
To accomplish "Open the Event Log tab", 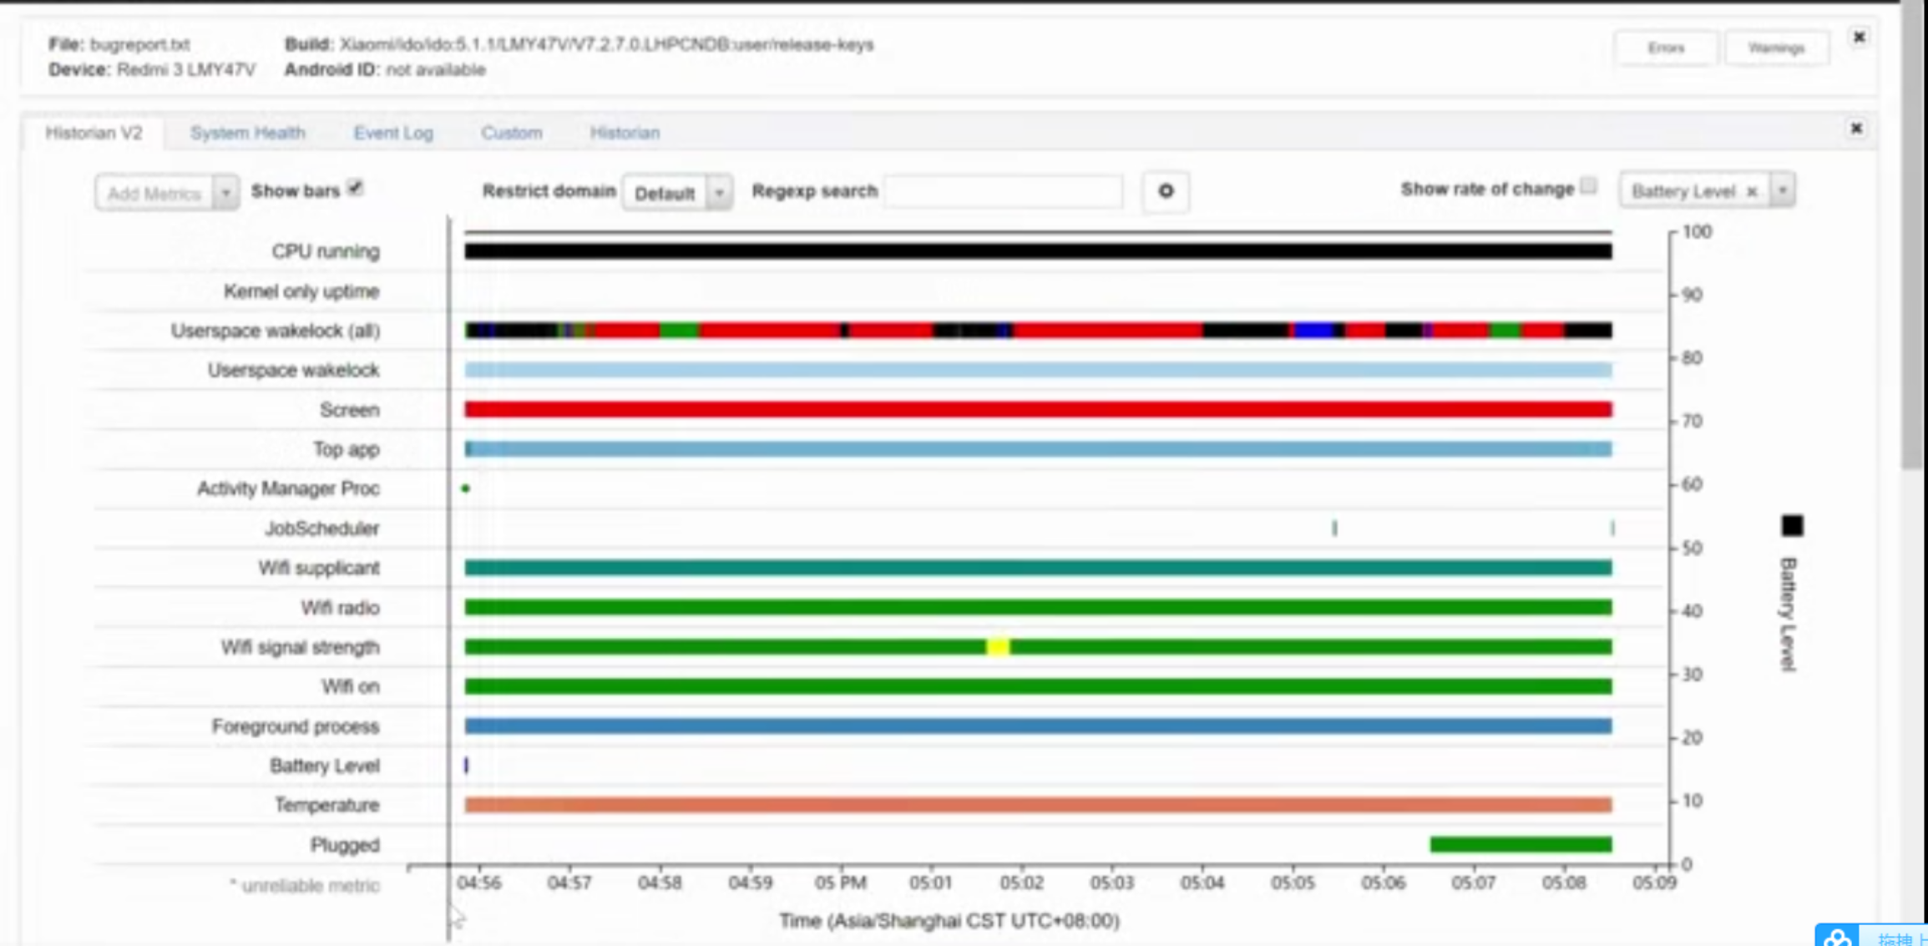I will pos(393,133).
